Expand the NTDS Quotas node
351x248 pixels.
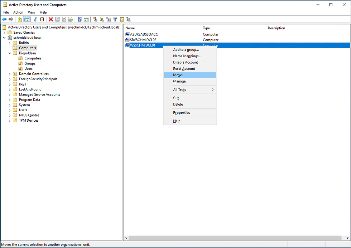(10, 115)
